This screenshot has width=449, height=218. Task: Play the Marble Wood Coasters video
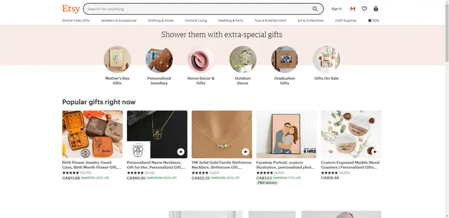[375, 152]
